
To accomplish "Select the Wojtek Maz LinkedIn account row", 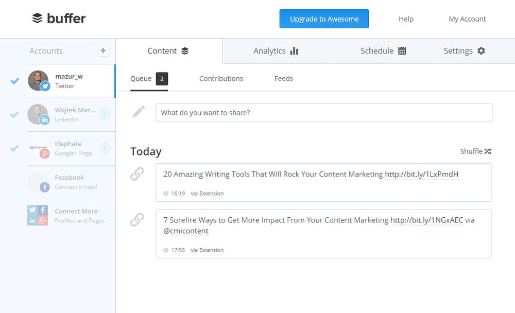I will (72, 115).
